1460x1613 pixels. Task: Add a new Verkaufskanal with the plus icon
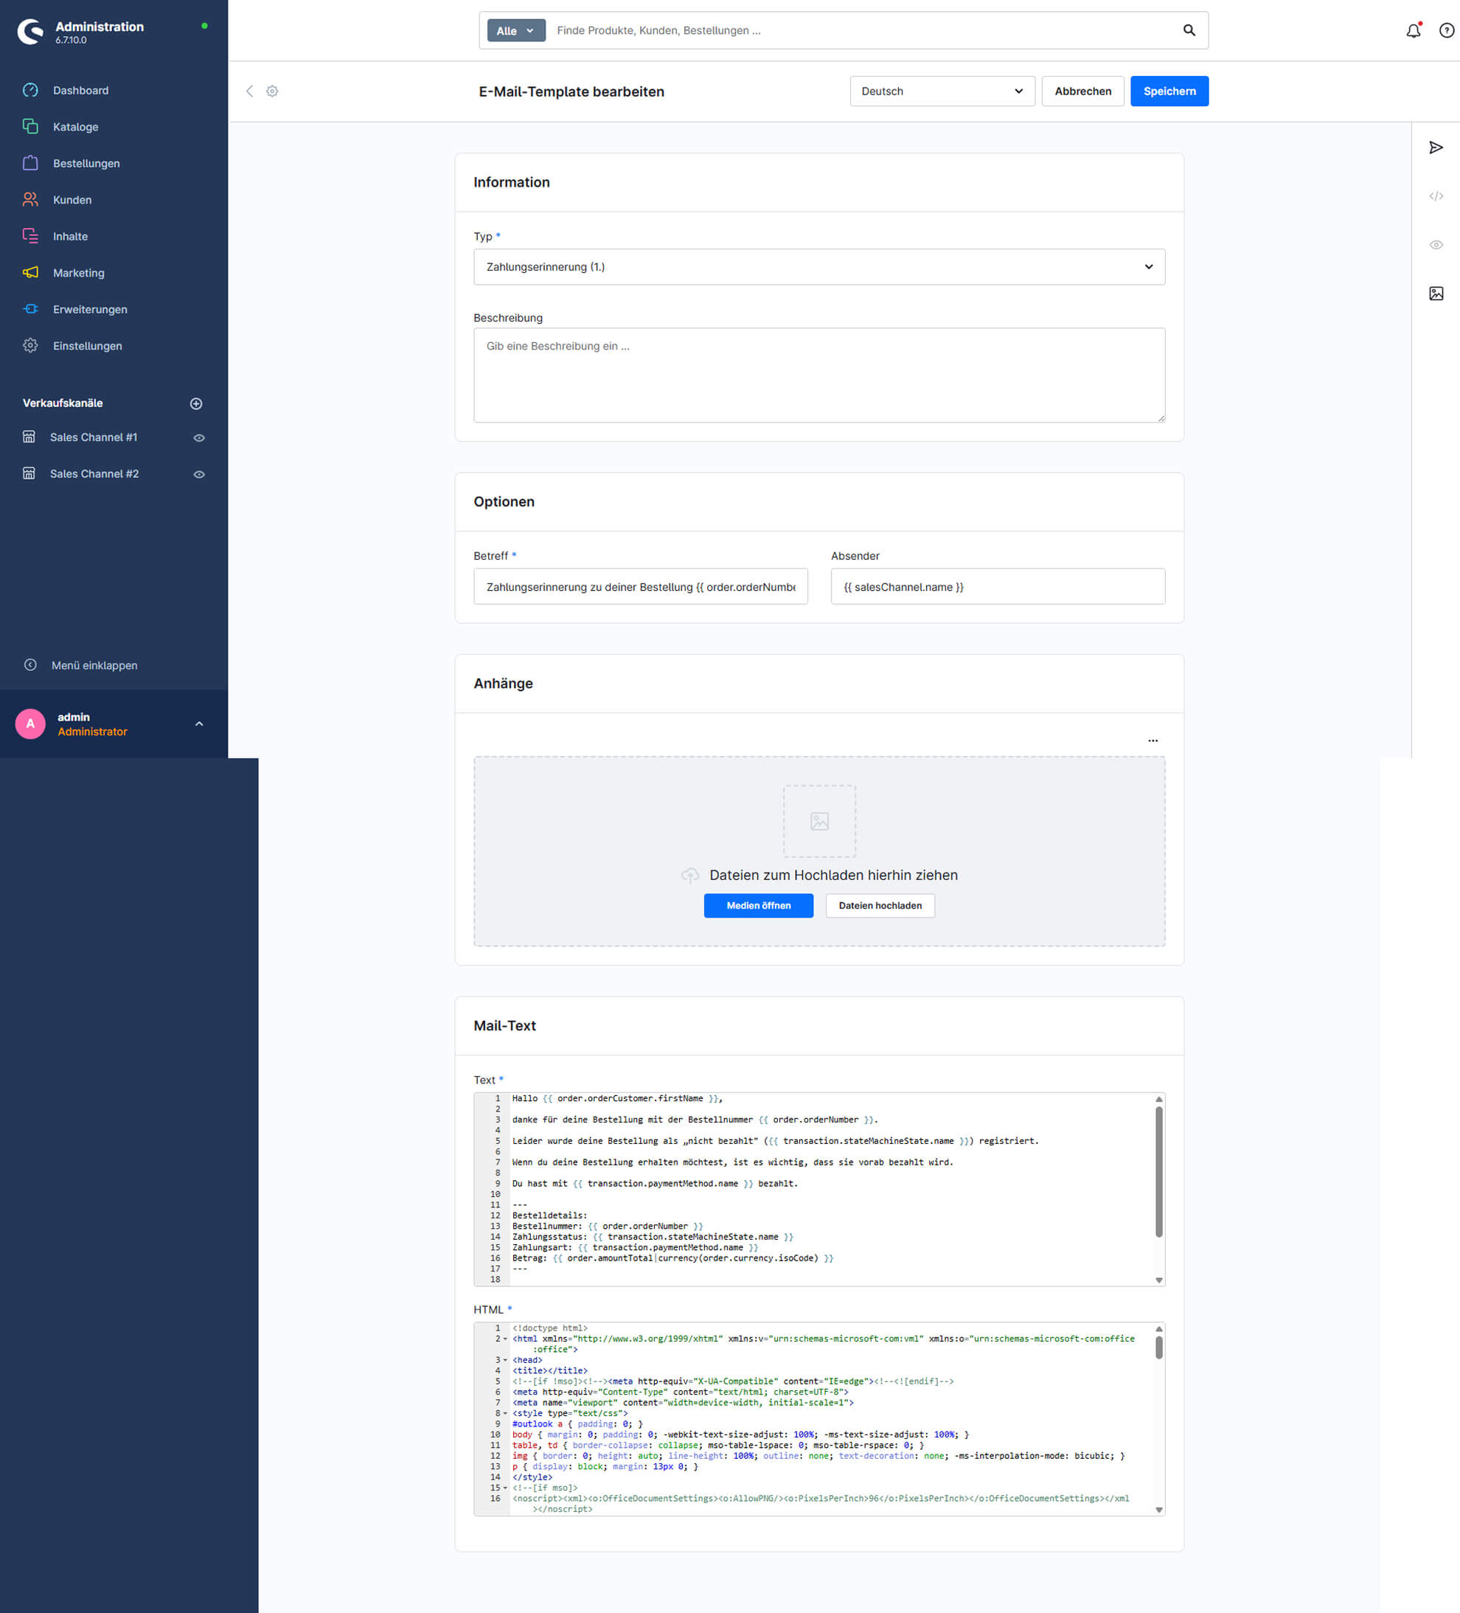pyautogui.click(x=196, y=403)
